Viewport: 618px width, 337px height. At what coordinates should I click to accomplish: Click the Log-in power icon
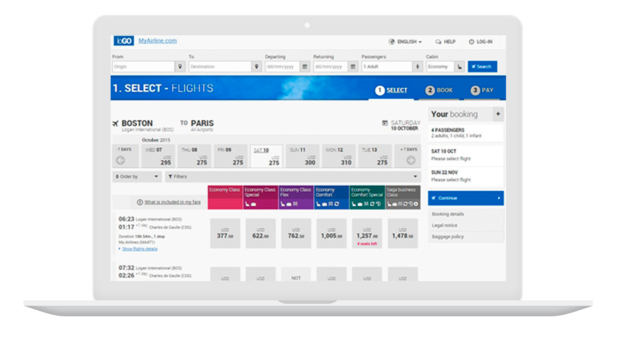tap(471, 42)
